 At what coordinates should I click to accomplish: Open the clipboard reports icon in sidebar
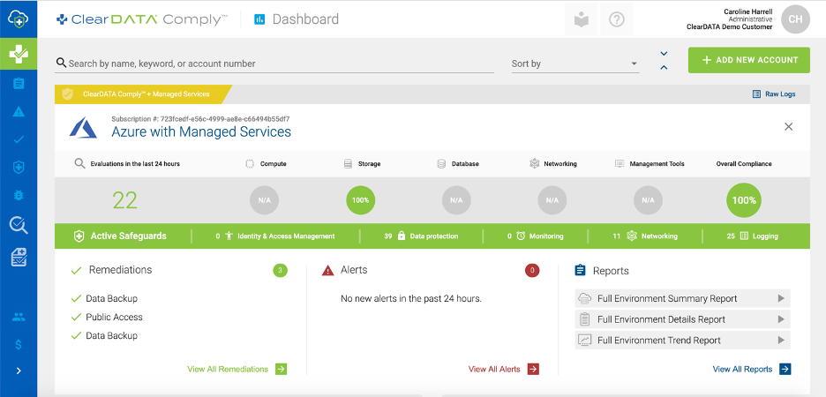(x=19, y=83)
